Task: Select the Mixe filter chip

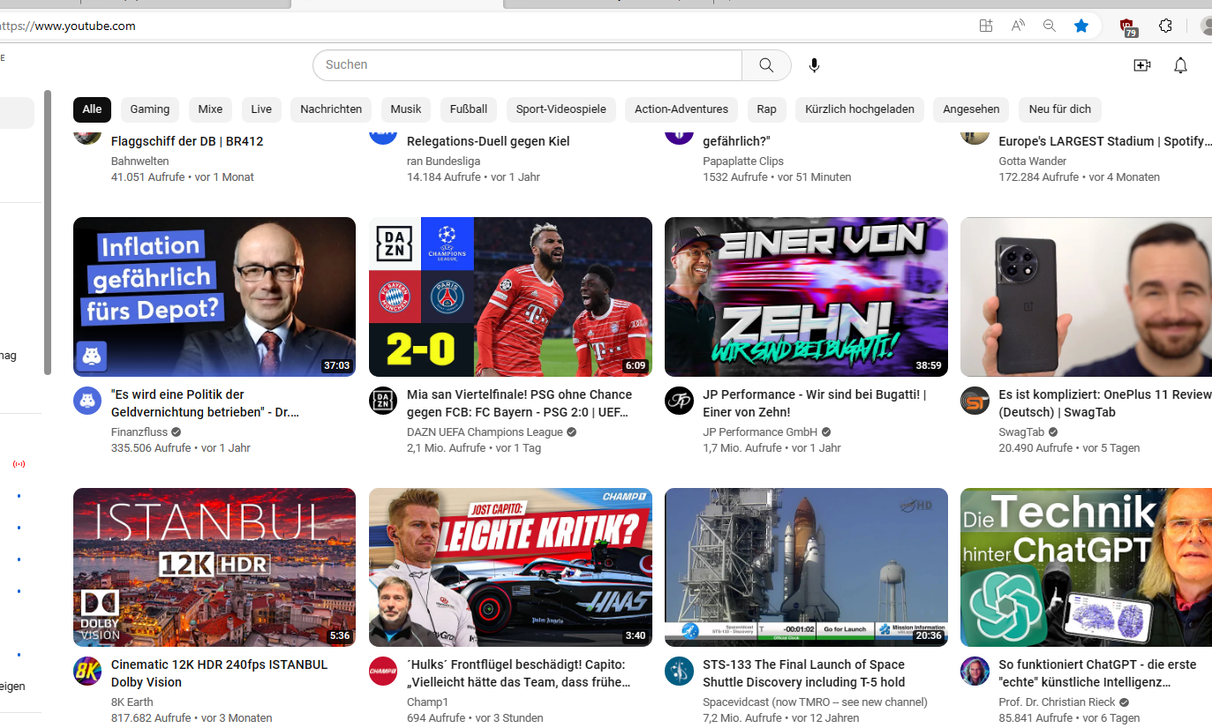Action: 210,109
